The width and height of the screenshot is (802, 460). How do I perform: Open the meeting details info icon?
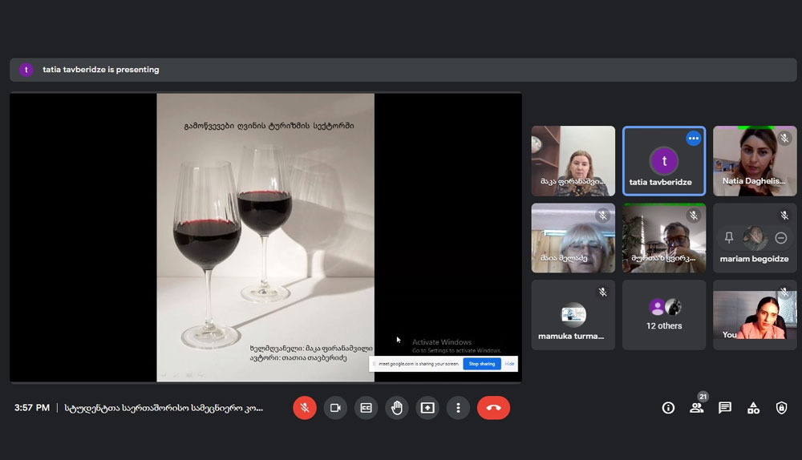tap(668, 408)
